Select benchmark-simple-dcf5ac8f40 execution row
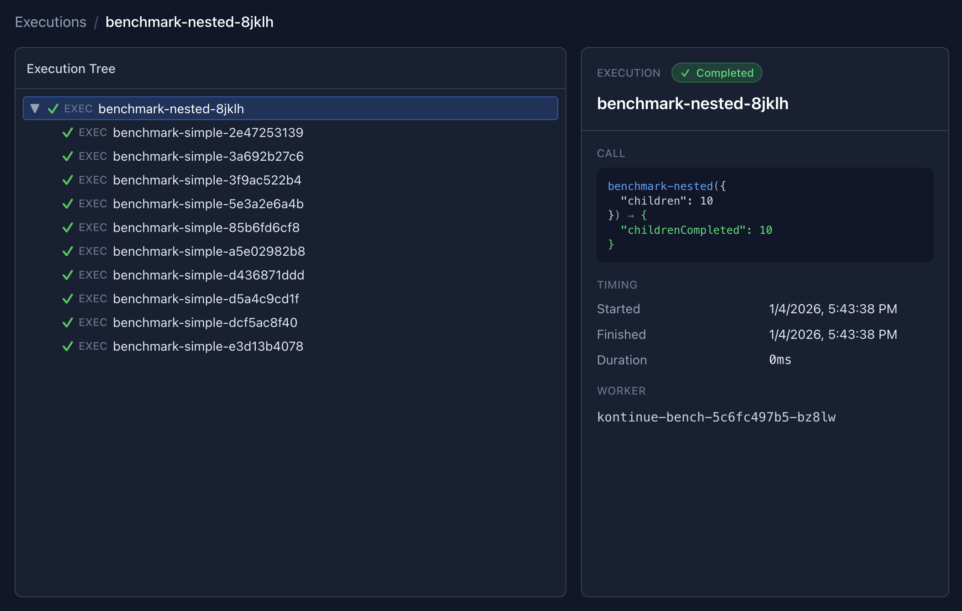Screen dimensions: 962x611 coord(205,323)
